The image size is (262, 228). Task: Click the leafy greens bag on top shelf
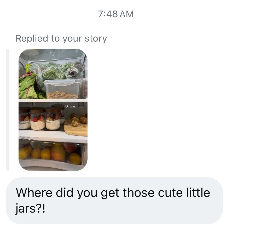pyautogui.click(x=56, y=71)
